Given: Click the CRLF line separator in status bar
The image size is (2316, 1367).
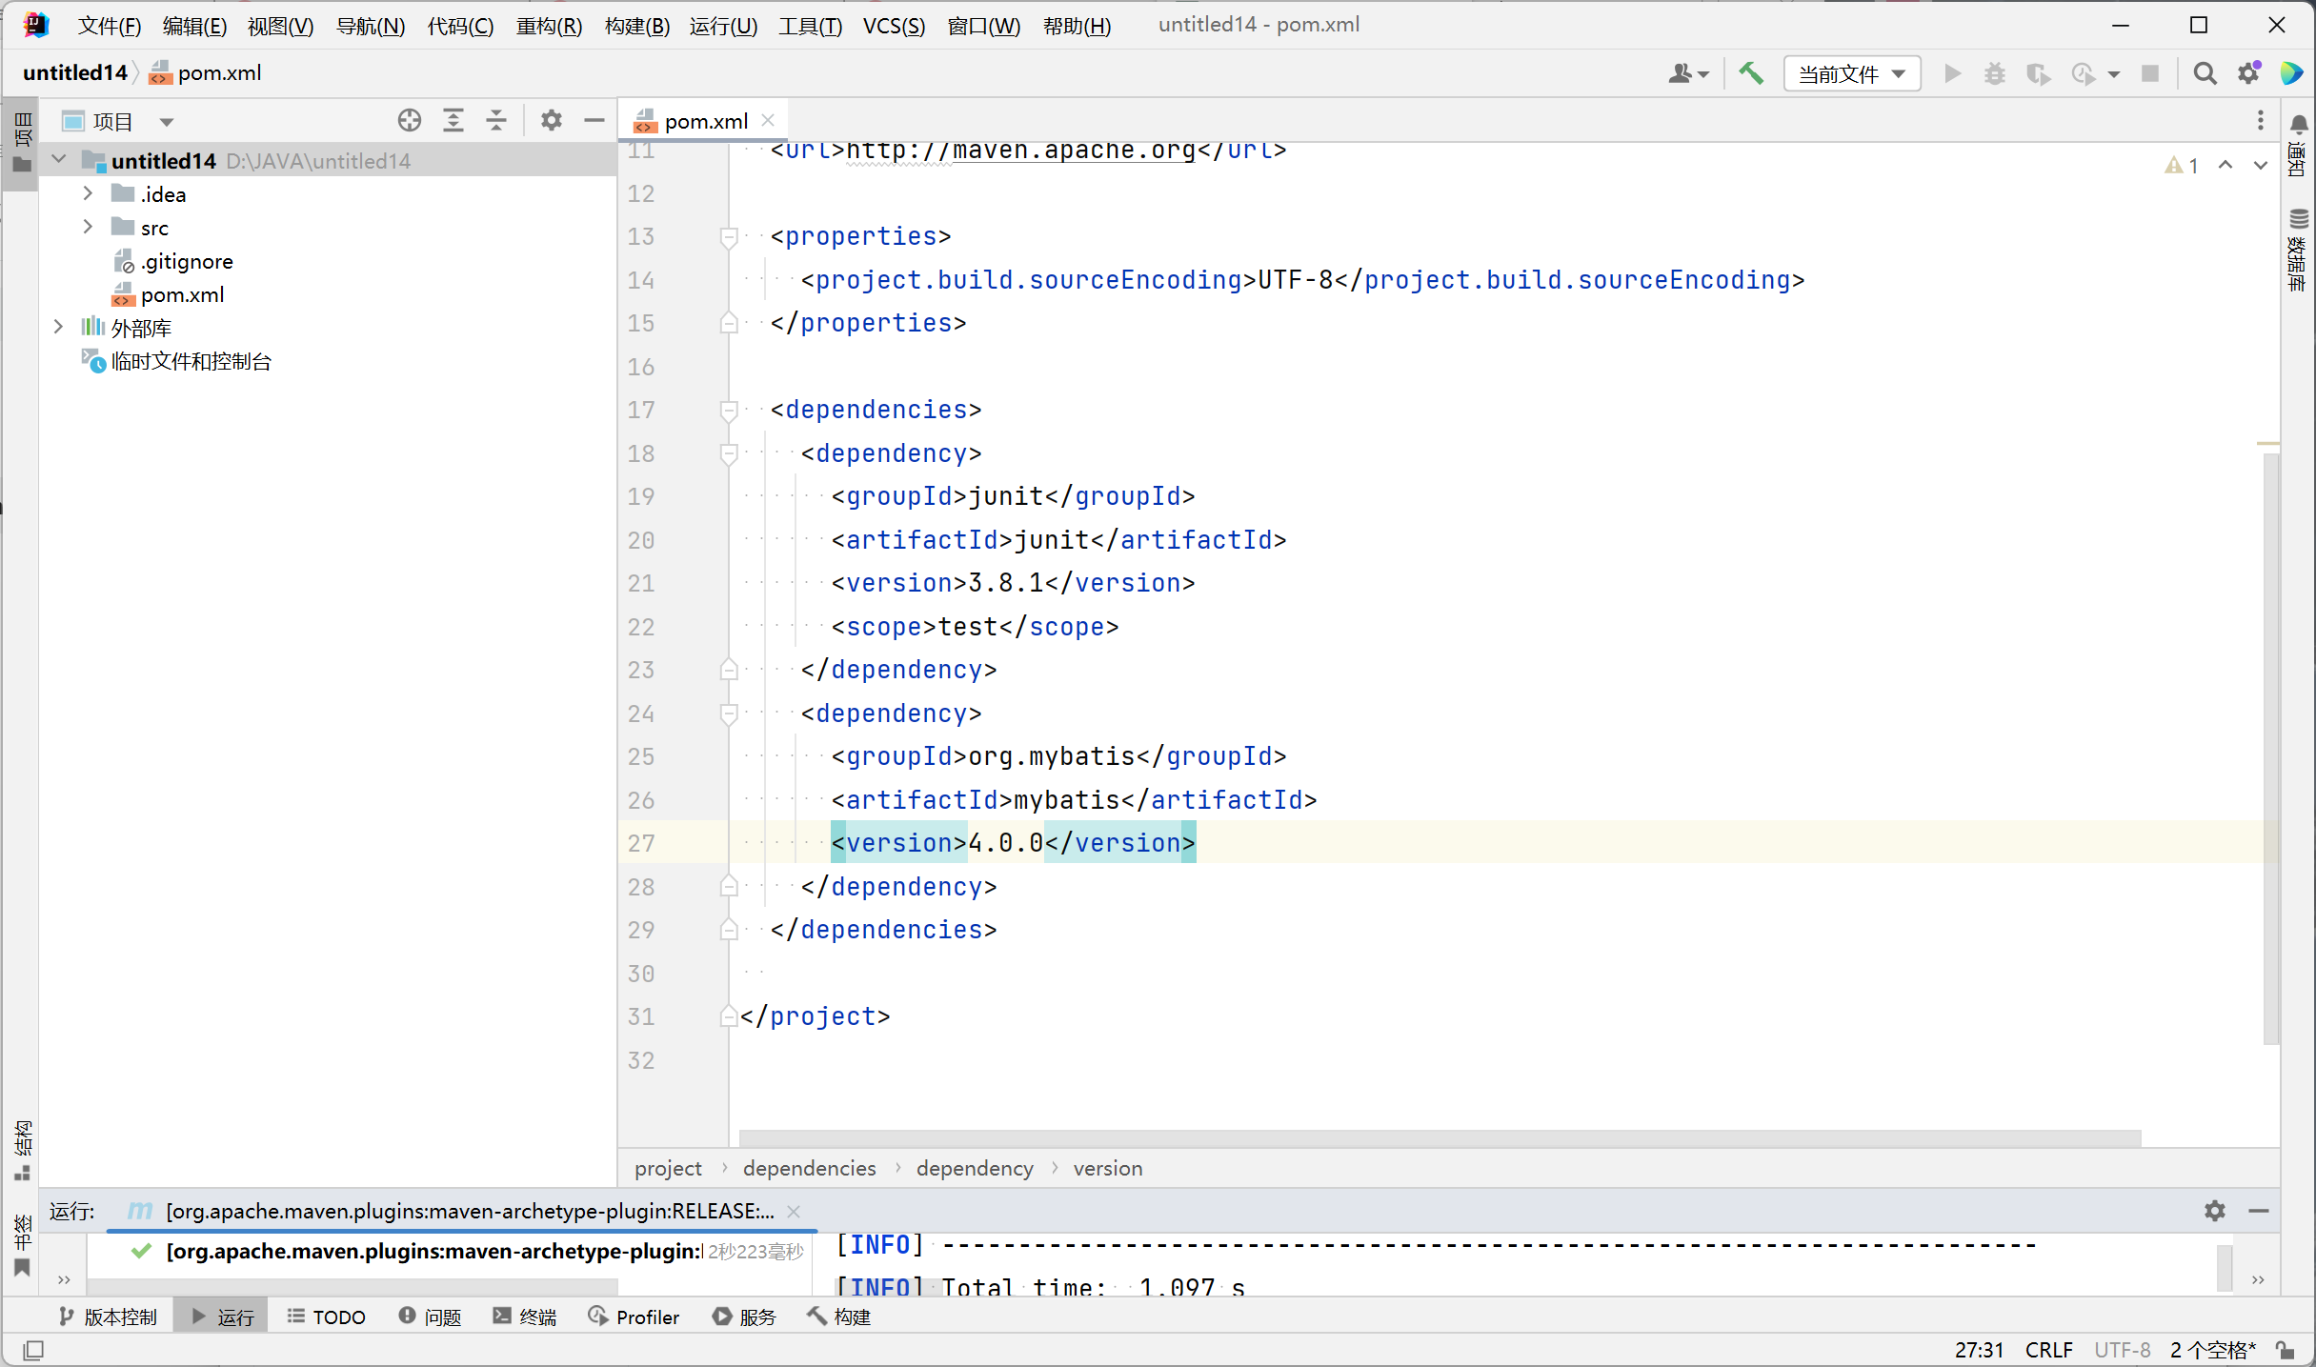Looking at the screenshot, I should click(x=2048, y=1350).
